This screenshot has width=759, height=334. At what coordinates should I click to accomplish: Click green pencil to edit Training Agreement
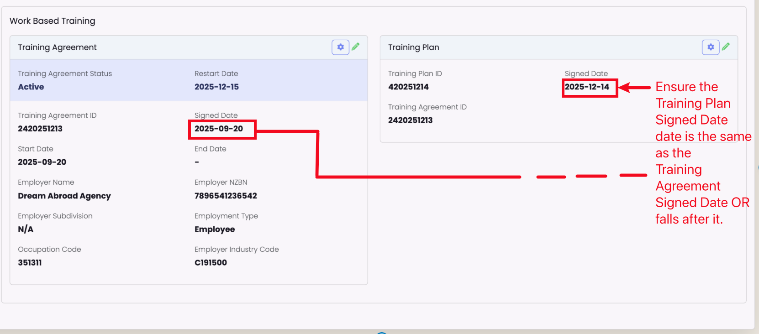coord(356,47)
